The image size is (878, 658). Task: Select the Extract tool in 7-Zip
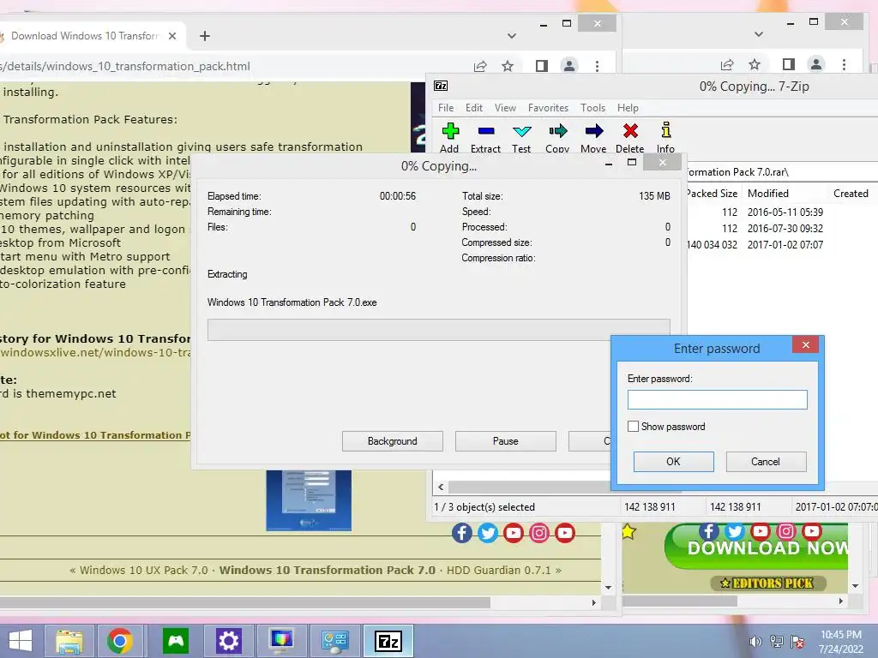(x=485, y=137)
